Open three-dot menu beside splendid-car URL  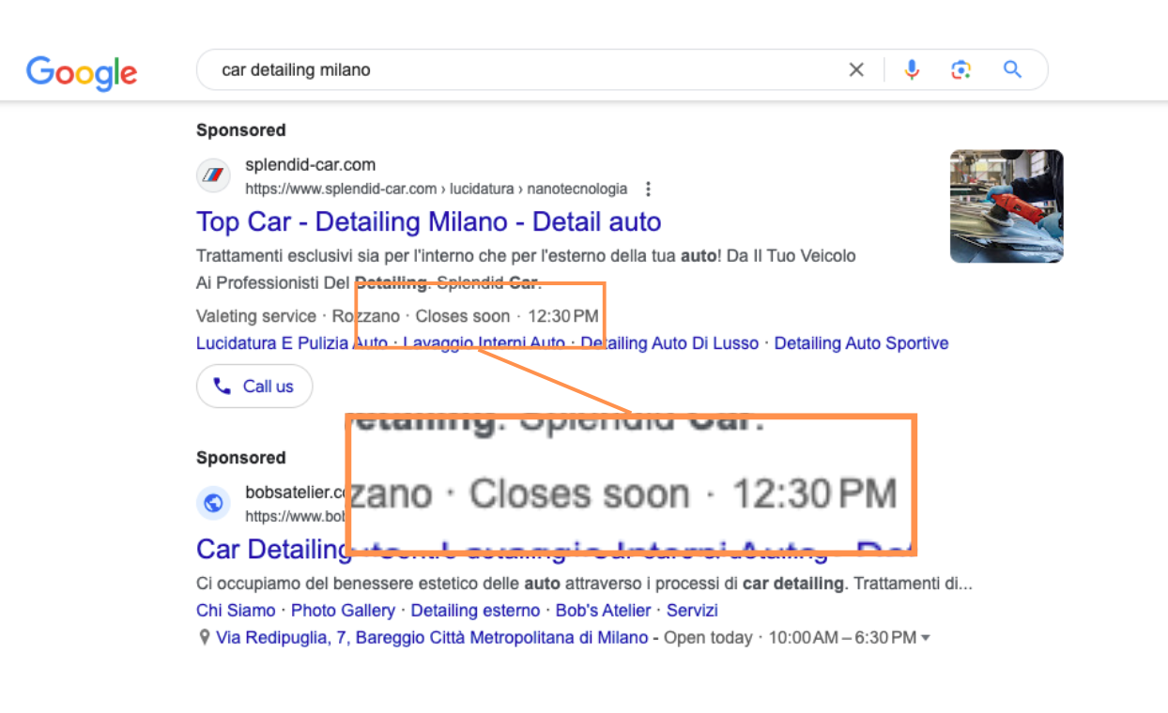pyautogui.click(x=647, y=189)
